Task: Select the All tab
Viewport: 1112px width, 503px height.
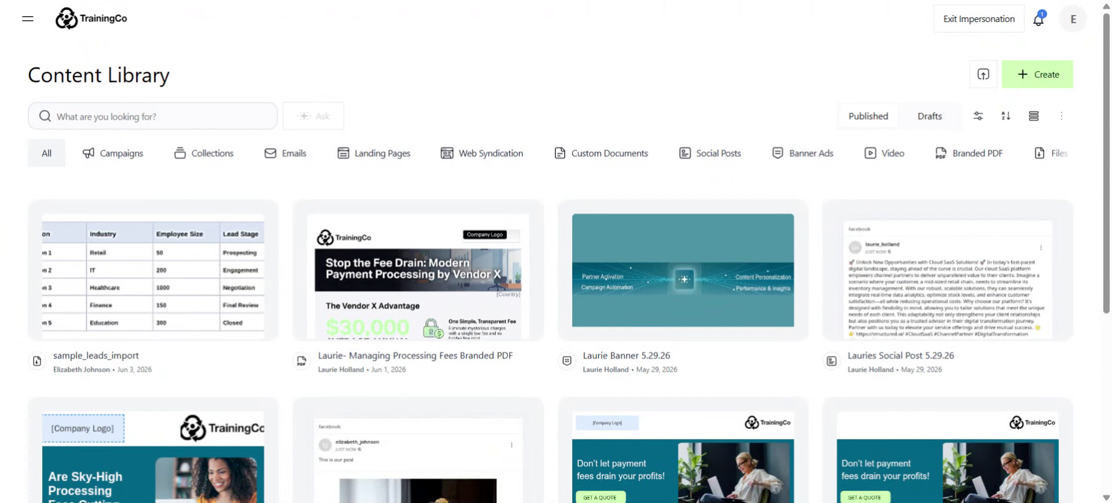Action: [x=46, y=153]
